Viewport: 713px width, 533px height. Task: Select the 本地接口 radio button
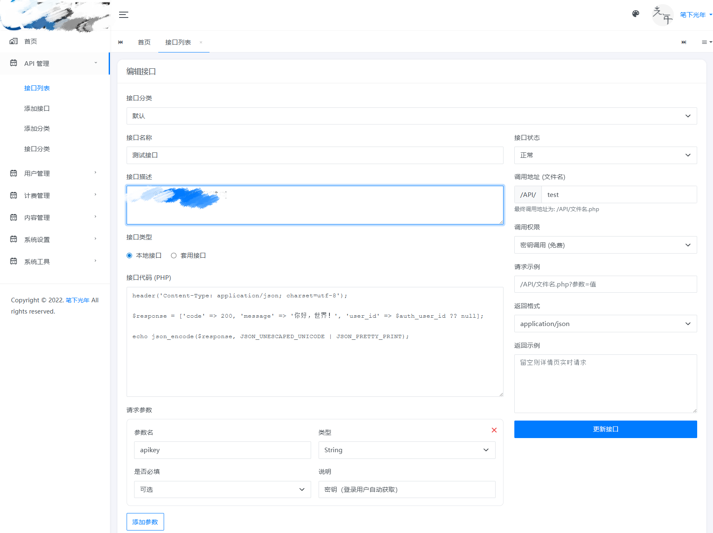pos(130,256)
